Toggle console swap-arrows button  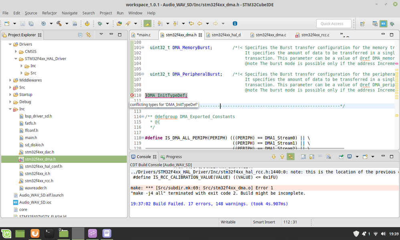tap(291, 157)
